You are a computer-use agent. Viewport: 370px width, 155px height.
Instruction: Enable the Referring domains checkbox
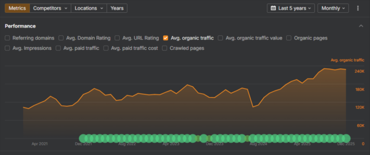click(x=8, y=38)
